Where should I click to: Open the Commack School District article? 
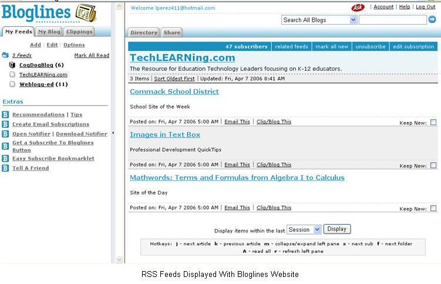tap(174, 91)
